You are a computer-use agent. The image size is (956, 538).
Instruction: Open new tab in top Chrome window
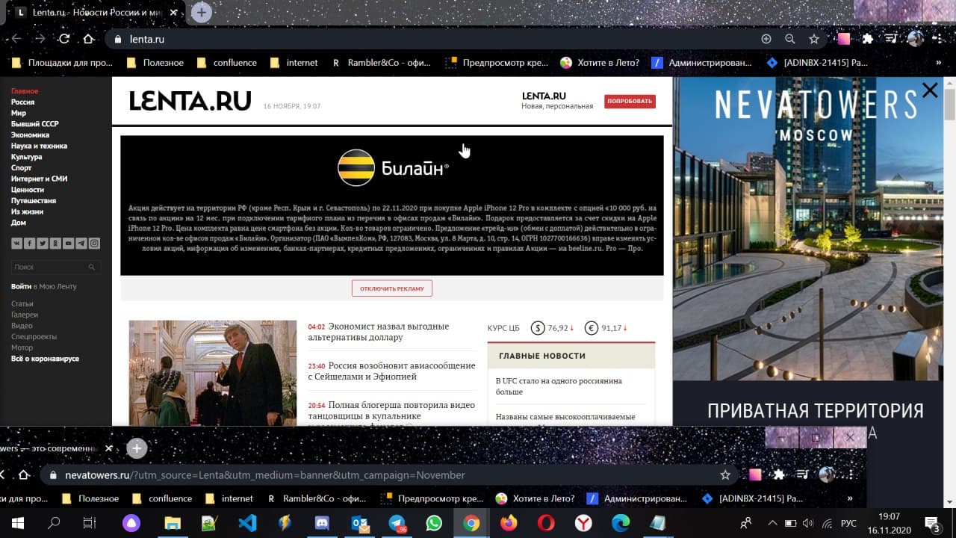pyautogui.click(x=201, y=12)
